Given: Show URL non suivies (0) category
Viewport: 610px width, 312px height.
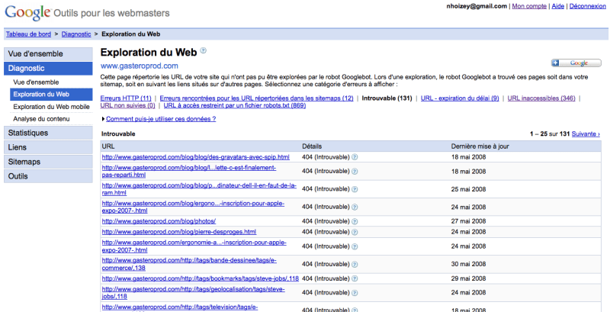Looking at the screenshot, I should point(127,105).
